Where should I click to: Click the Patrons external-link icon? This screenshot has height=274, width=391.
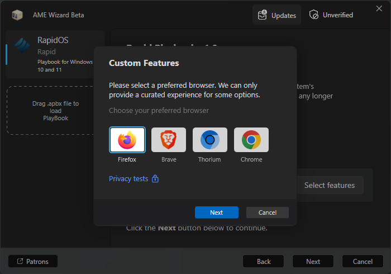(x=20, y=261)
